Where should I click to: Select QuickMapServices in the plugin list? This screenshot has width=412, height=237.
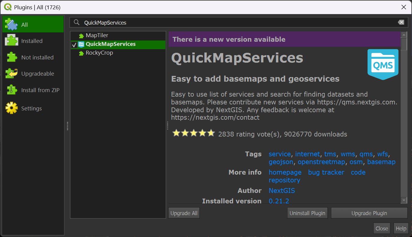coord(118,45)
